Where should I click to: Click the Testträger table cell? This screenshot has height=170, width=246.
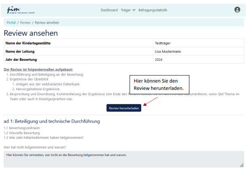pyautogui.click(x=163, y=43)
